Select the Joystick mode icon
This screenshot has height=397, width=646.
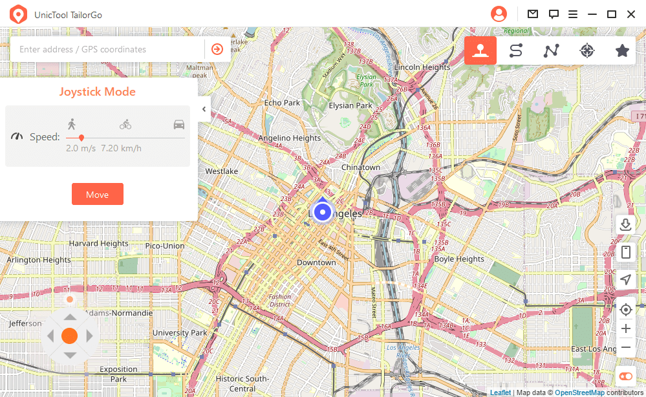480,50
